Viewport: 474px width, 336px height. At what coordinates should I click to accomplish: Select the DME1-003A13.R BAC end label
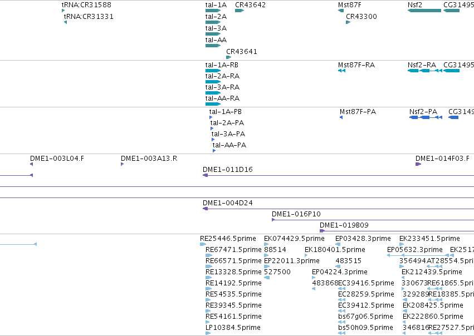point(149,159)
